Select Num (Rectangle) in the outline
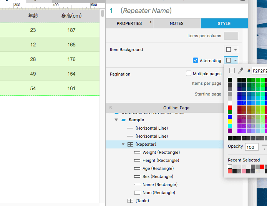Image resolution: width=267 pixels, height=206 pixels. pos(159,193)
